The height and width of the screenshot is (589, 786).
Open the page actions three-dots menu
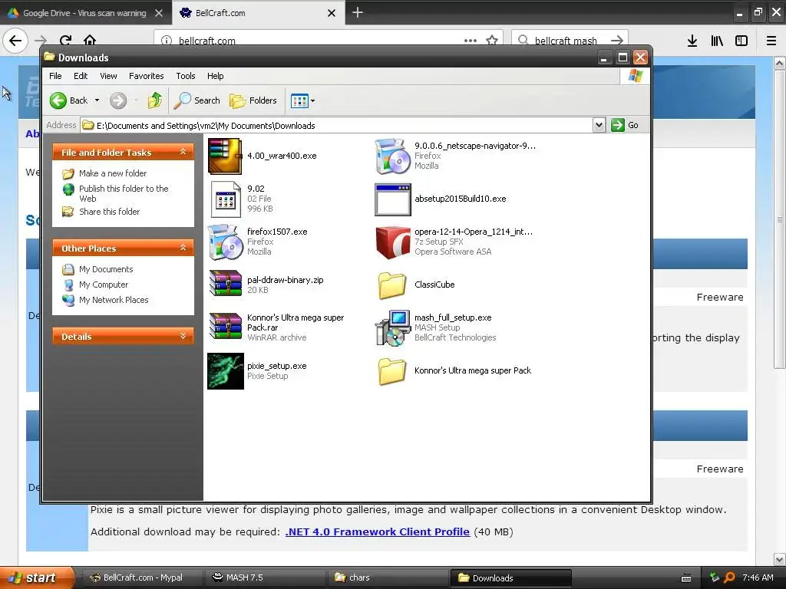tap(471, 41)
